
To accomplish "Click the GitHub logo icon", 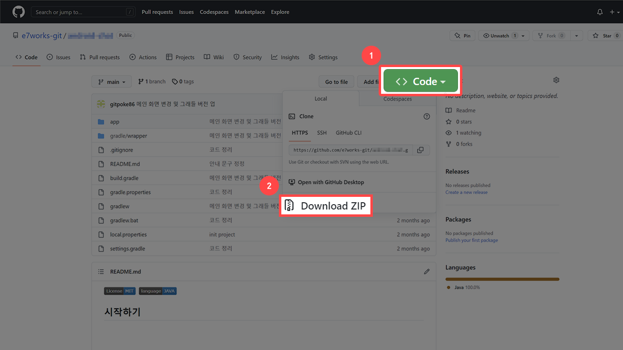I will tap(18, 12).
